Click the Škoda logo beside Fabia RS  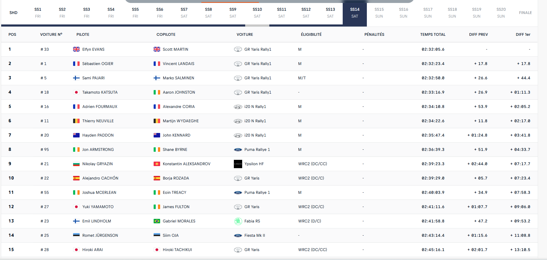238,221
